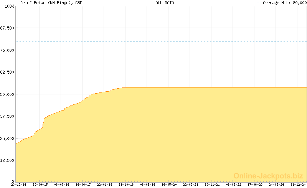This screenshot has height=188, width=307.
Task: Click the 25,000 y-axis label
Action: point(8,139)
